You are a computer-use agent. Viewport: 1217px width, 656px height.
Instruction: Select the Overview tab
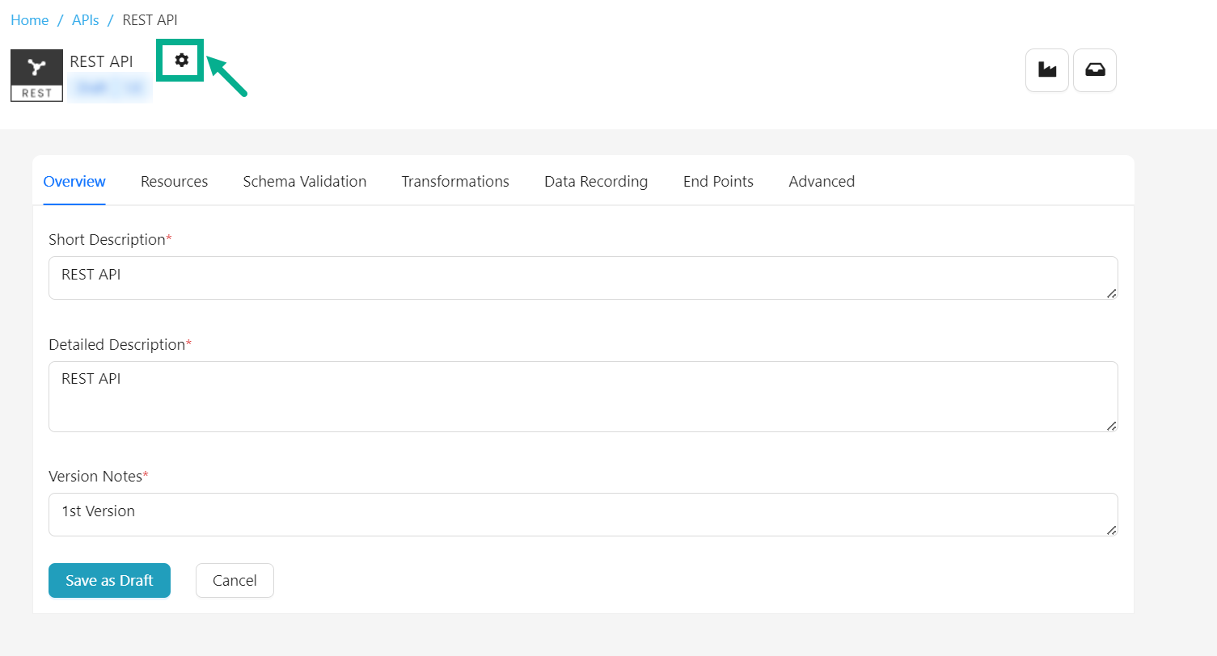[x=74, y=182]
